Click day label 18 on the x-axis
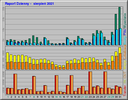 (71, 97)
